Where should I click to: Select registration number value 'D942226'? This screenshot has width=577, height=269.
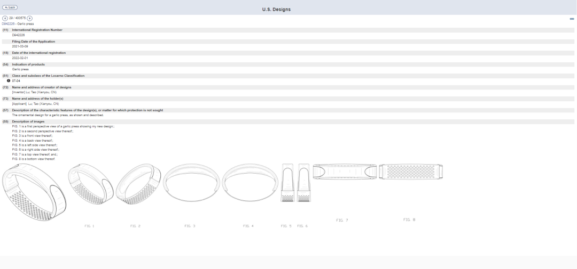(18, 35)
